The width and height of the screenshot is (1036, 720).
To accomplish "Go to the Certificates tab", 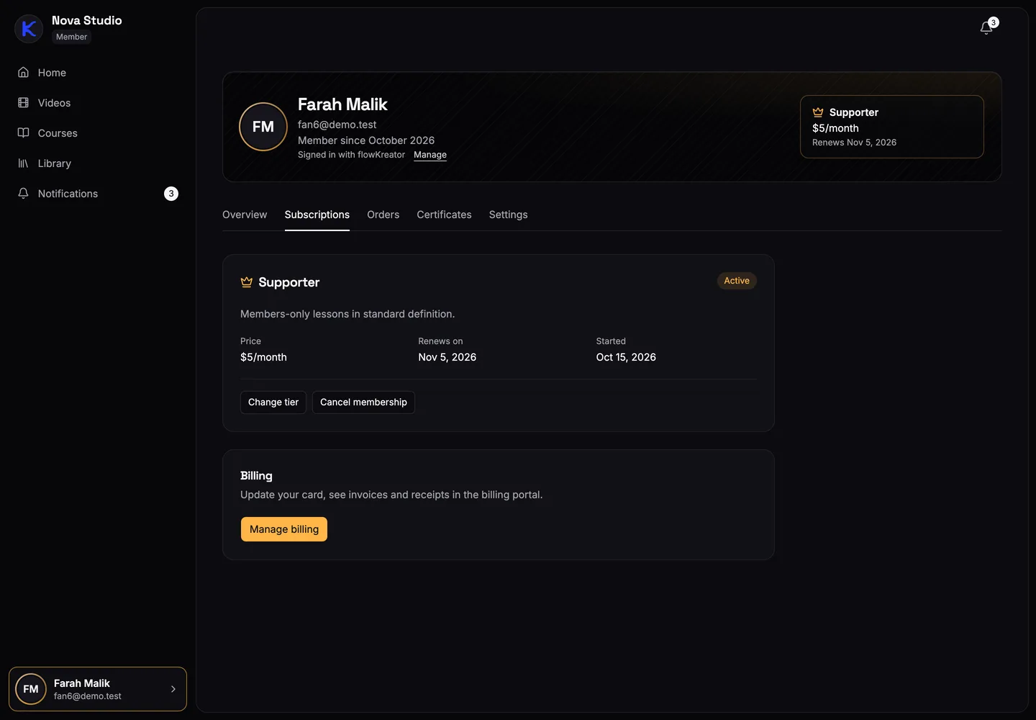I will click(x=444, y=215).
